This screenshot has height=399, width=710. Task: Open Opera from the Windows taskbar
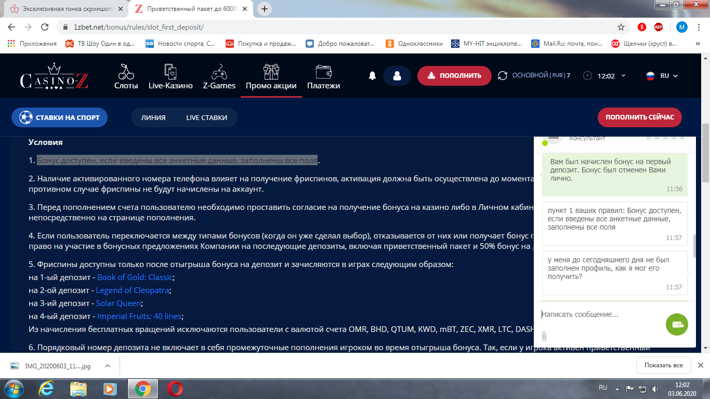175,388
